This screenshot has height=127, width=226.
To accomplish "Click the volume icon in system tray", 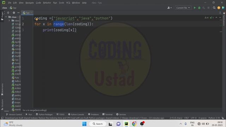I will [203, 124].
